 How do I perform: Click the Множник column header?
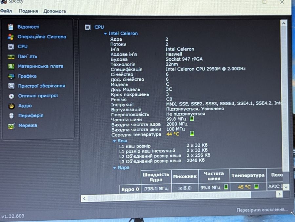(x=185, y=176)
